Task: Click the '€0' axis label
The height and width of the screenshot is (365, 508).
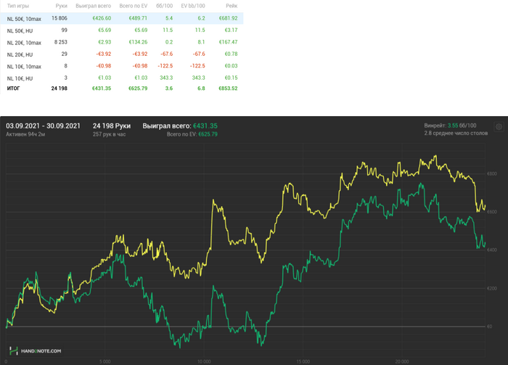Action: pyautogui.click(x=490, y=327)
